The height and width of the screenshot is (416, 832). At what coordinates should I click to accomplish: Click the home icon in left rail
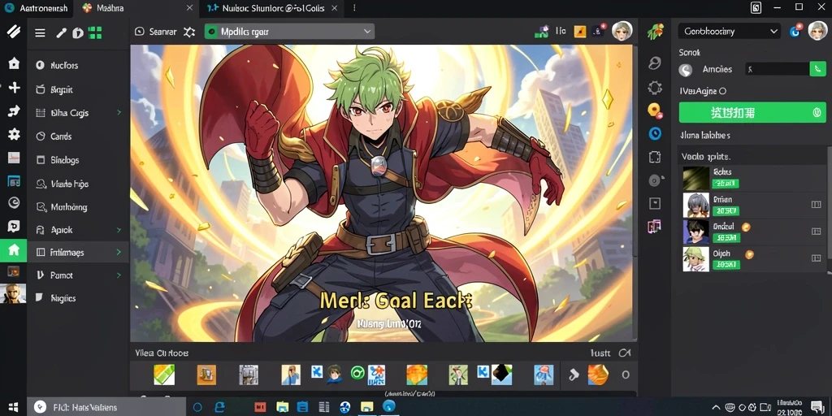click(14, 63)
